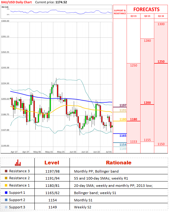The width and height of the screenshot is (169, 212).
Task: Select the Support 2 steel-blue swatch
Action: click(x=6, y=200)
